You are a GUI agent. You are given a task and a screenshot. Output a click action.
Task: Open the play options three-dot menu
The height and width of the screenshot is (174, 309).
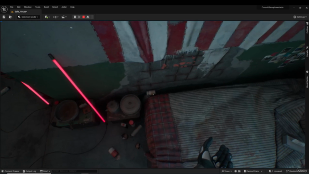tap(92, 17)
